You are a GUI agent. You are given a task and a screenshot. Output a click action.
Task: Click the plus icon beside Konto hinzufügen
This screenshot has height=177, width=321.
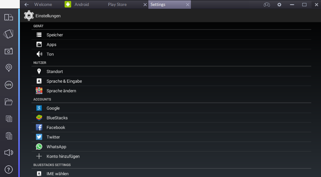point(39,156)
